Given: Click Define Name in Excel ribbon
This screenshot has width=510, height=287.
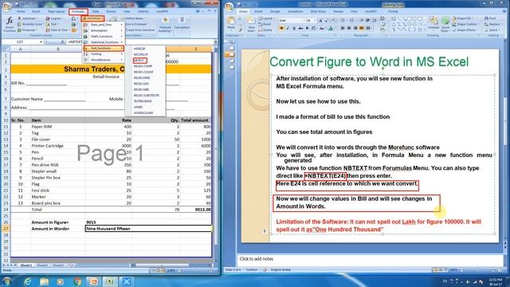Looking at the screenshot, I should pos(135,18).
